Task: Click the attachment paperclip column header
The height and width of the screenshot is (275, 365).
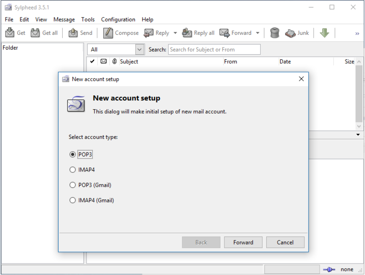Action: 114,61
